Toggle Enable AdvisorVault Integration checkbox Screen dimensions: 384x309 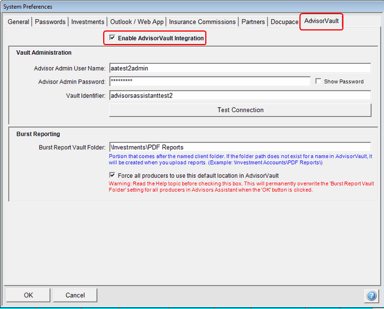point(113,38)
